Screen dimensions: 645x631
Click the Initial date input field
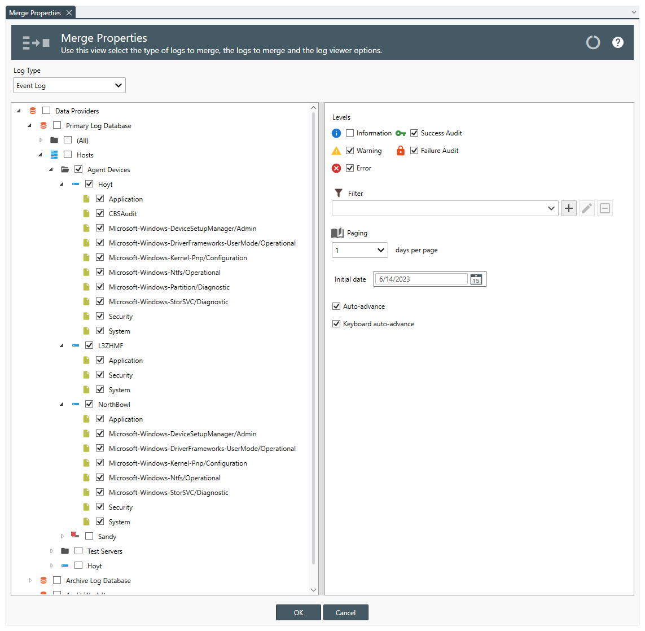tap(421, 279)
